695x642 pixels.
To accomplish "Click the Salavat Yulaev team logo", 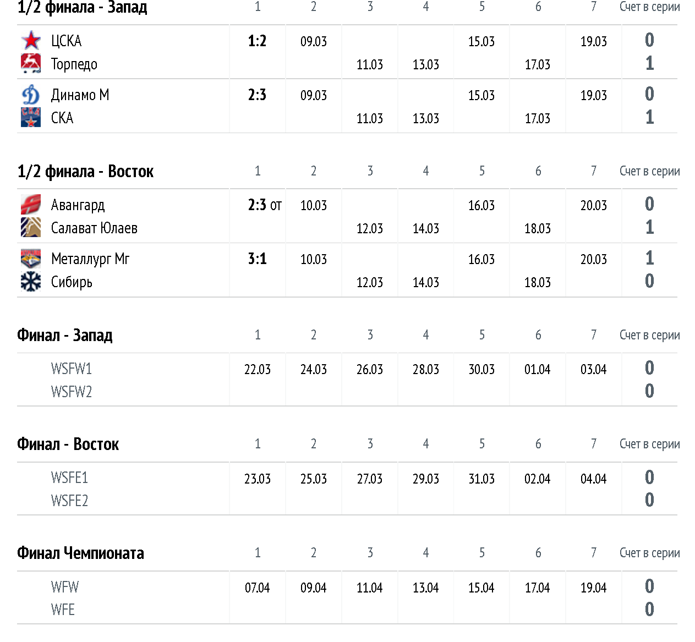I will pos(31,228).
